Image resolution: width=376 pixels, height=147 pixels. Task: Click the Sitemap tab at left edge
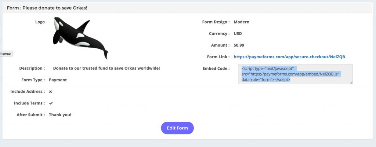[6, 54]
